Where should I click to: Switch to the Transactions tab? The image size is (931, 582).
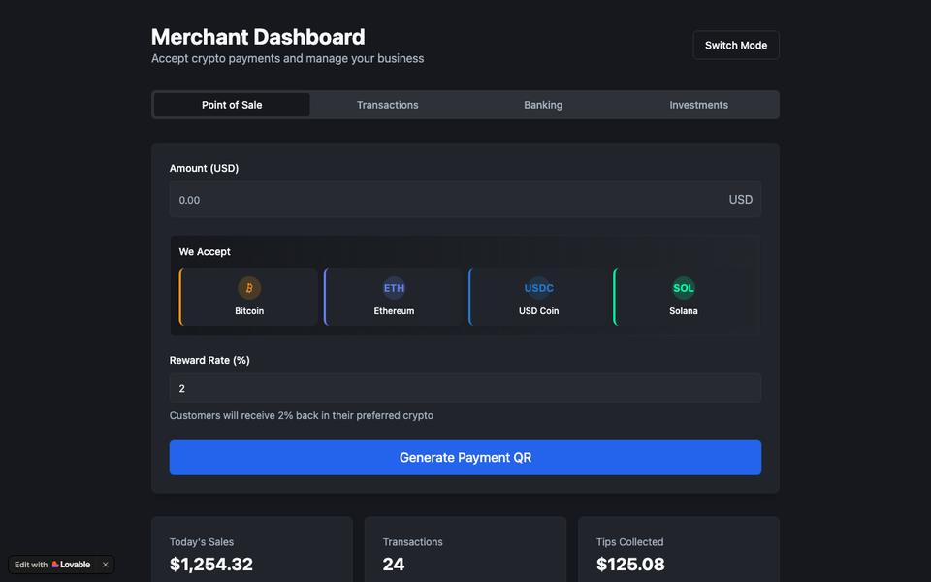coord(387,105)
